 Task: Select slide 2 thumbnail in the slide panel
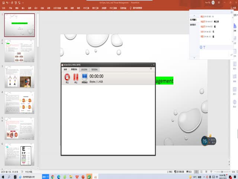(x=19, y=51)
